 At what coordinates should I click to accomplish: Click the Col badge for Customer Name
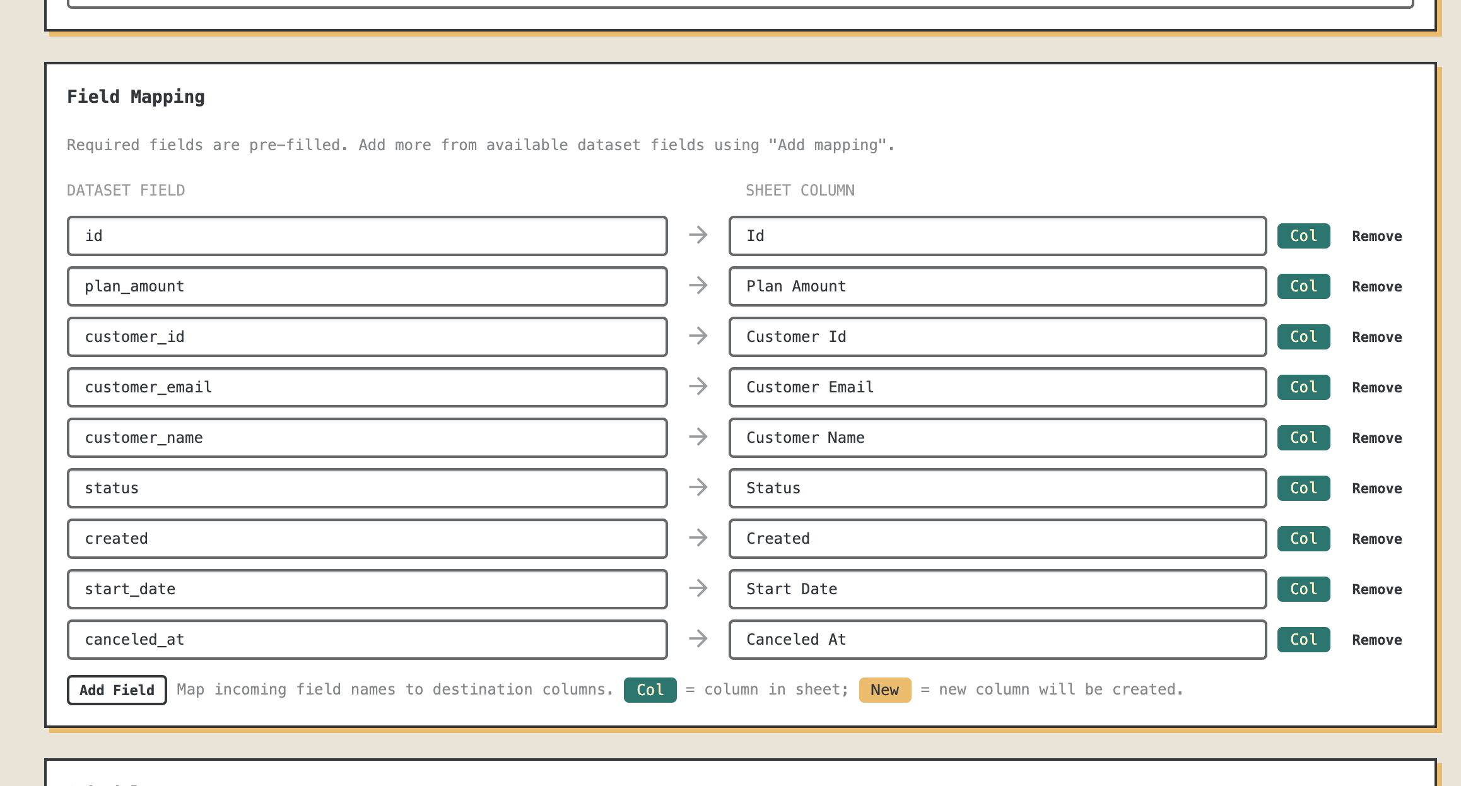[1303, 438]
